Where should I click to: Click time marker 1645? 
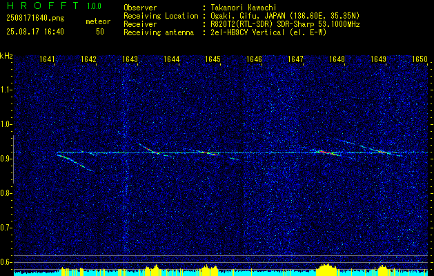coord(213,59)
